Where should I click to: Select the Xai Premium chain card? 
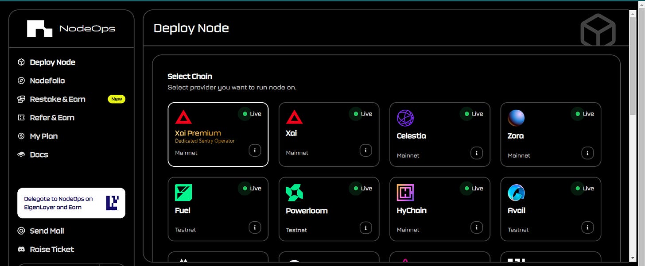coord(218,135)
